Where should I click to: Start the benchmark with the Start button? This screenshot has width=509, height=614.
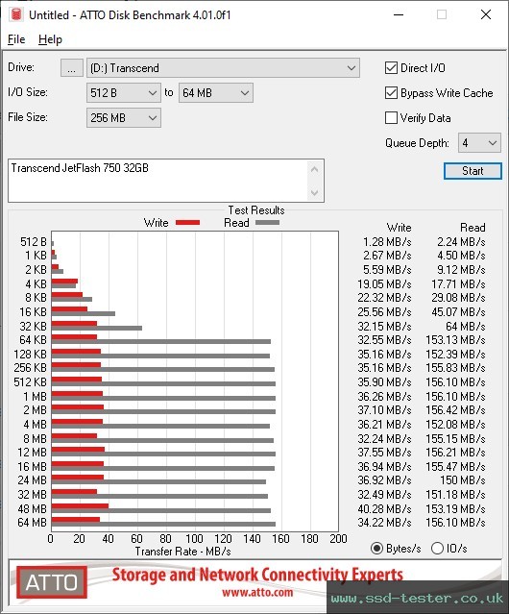(x=473, y=171)
